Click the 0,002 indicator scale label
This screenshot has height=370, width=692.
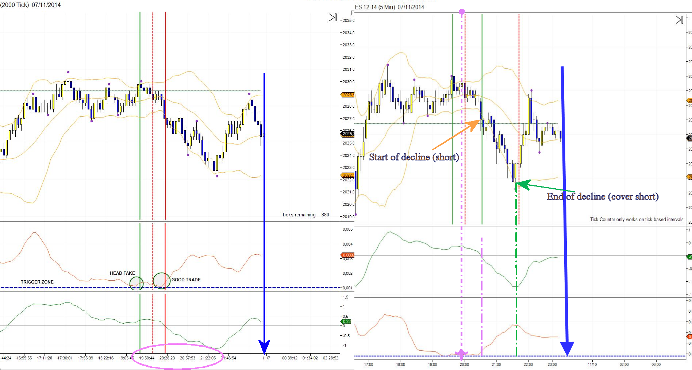pyautogui.click(x=348, y=273)
